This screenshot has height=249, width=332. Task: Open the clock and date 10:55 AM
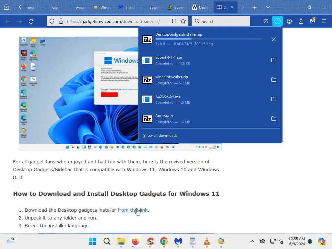(297, 241)
